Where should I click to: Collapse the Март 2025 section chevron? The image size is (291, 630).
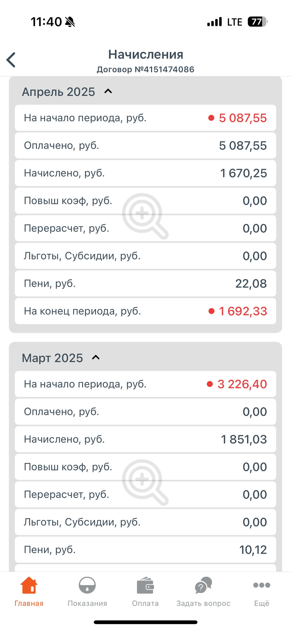(96, 357)
